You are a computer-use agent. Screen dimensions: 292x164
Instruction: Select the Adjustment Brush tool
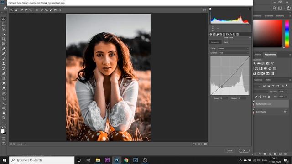tap(51, 10)
